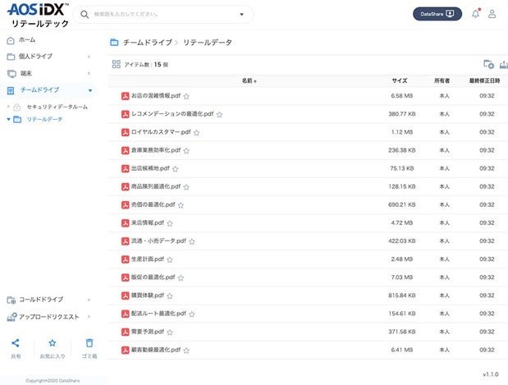The width and height of the screenshot is (508, 385).
Task: Click the AOS IDX logo
Action: [x=39, y=15]
